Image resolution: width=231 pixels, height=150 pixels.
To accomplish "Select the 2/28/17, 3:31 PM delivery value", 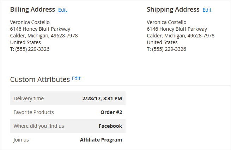I will (102, 98).
